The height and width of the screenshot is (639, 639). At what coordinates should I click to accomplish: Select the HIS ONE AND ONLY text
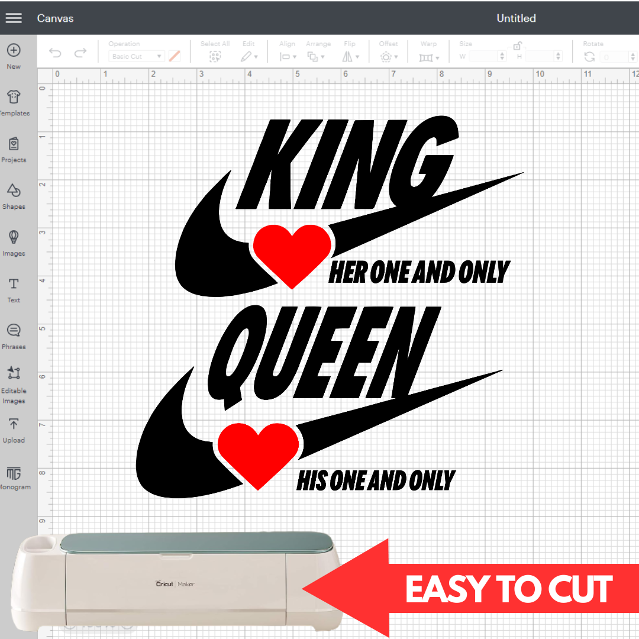click(x=376, y=480)
